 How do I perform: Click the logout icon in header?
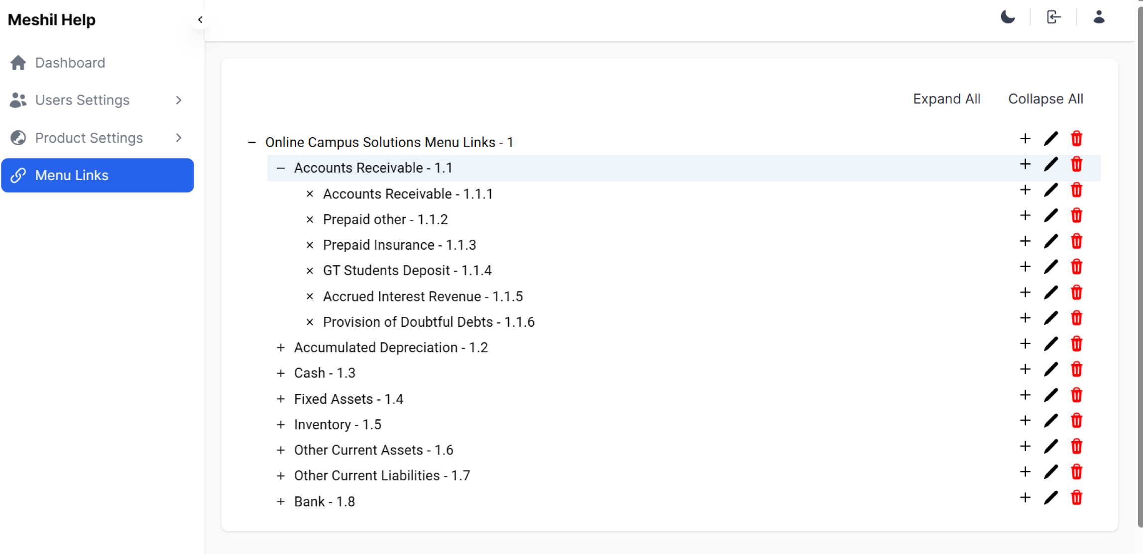point(1053,17)
